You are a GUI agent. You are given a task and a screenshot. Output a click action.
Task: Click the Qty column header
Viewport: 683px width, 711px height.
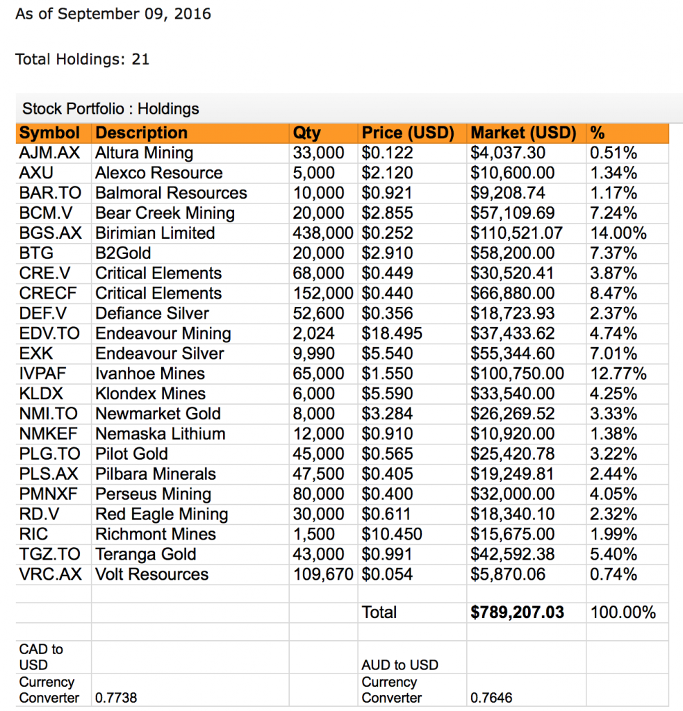(306, 133)
